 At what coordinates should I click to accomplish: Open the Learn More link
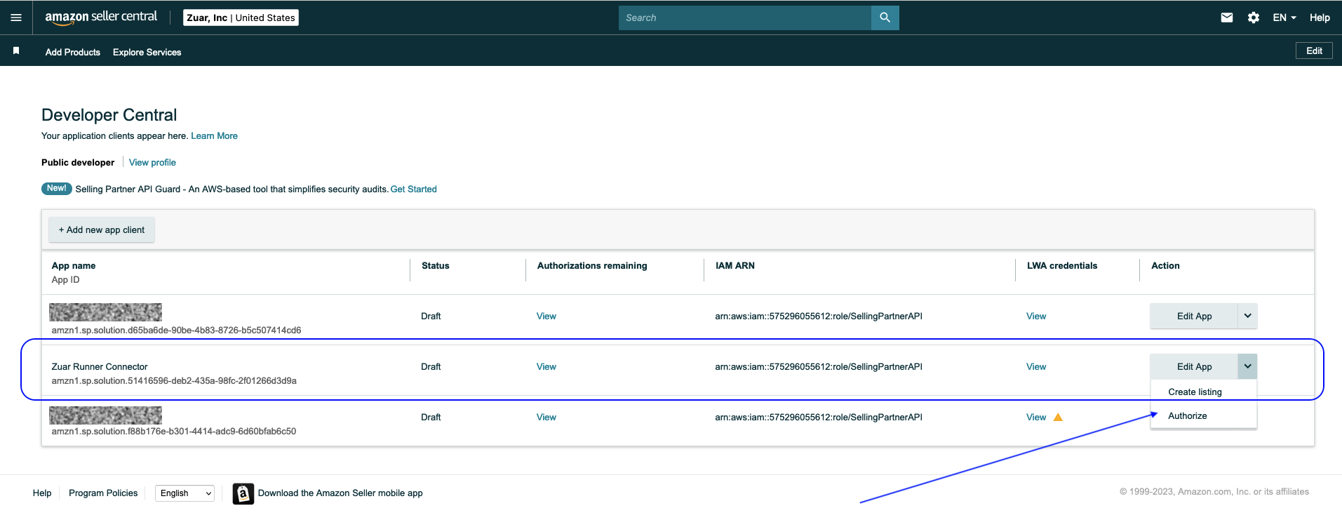point(214,136)
